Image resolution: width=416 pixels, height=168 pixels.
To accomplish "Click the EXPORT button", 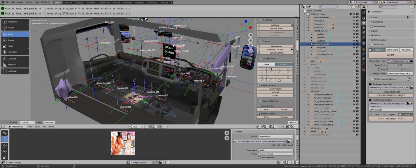I will [390, 55].
